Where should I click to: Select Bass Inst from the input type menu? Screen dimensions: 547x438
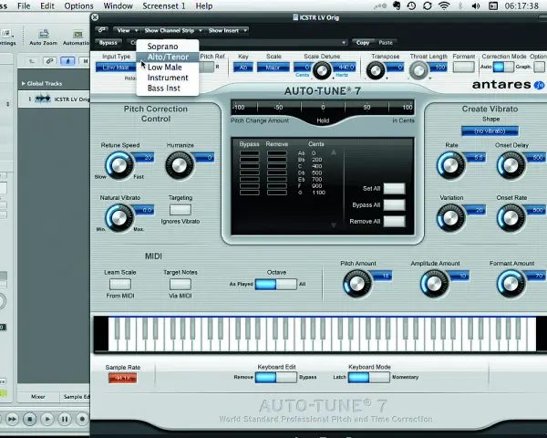coord(168,88)
